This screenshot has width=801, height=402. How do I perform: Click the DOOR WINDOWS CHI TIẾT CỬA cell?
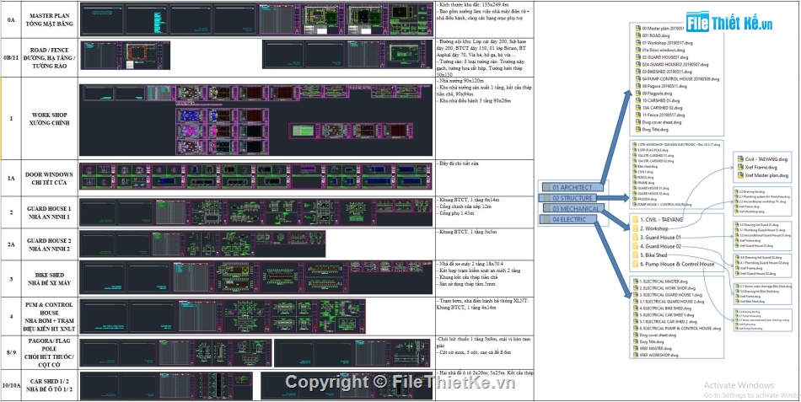[x=51, y=179]
